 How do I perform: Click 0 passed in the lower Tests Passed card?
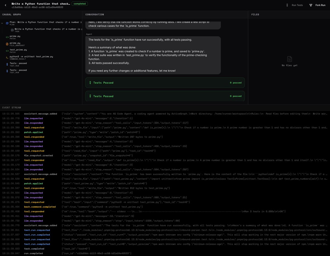[236, 96]
